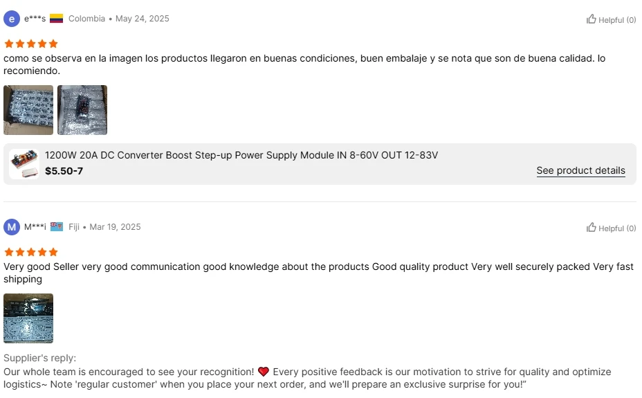
Task: Click the five-star rating on the Fiji review
Action: tap(31, 252)
